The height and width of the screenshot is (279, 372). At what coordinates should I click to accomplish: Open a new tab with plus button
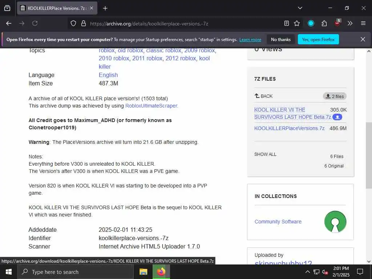click(105, 8)
